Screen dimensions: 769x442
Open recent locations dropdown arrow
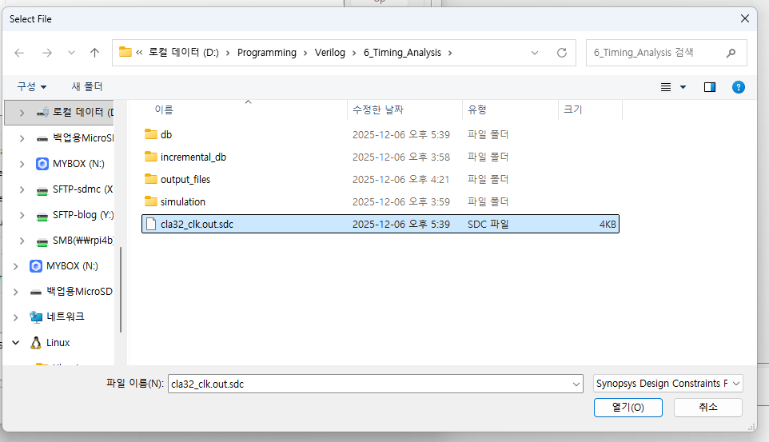[x=71, y=53]
